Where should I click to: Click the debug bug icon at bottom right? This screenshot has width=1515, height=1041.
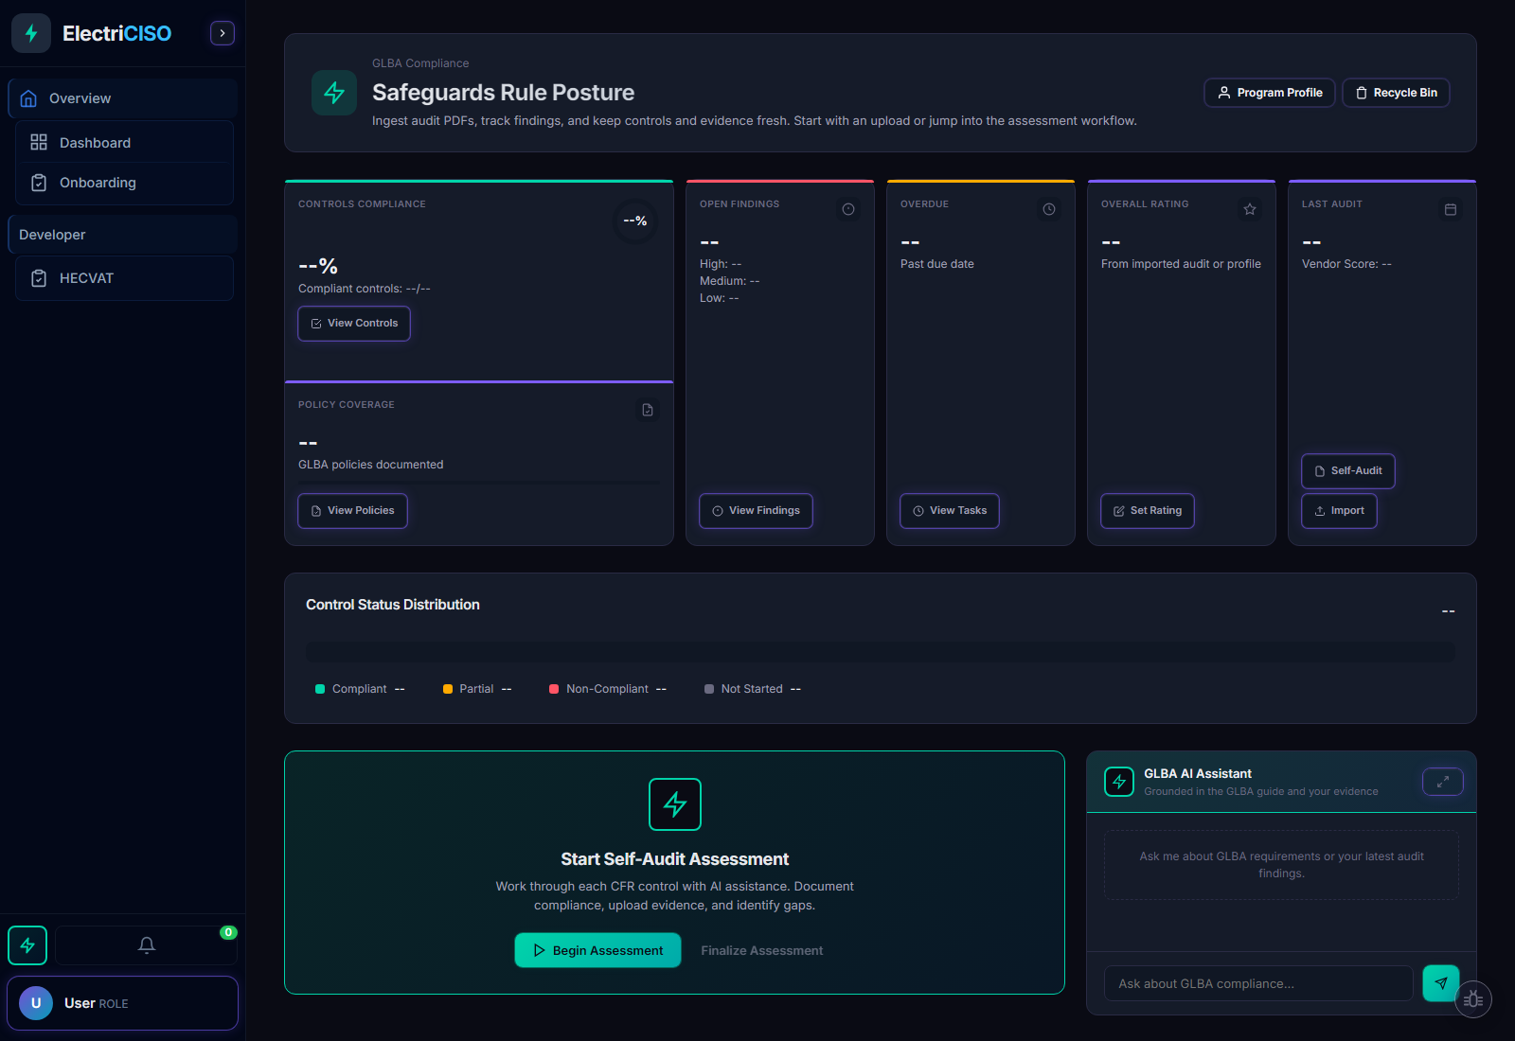pos(1472,999)
